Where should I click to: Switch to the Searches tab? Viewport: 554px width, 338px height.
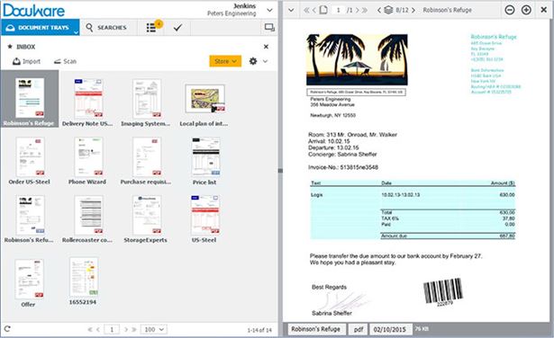pos(106,28)
